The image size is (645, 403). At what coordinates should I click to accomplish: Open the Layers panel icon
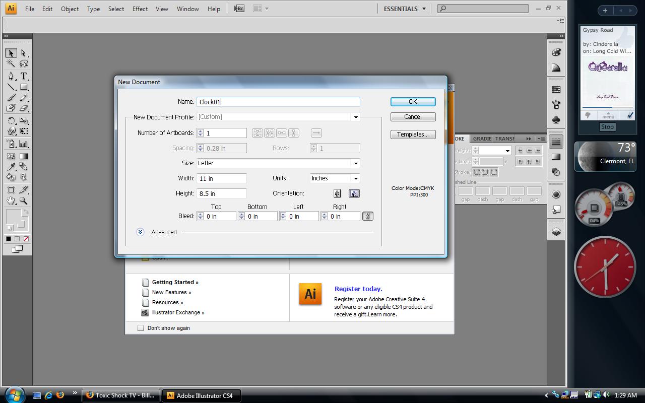click(x=556, y=232)
